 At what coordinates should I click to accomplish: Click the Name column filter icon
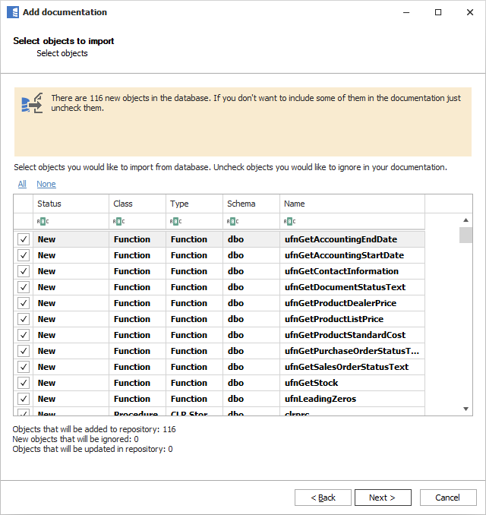click(289, 222)
